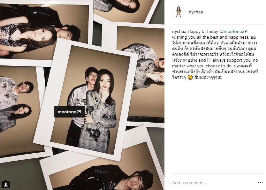
Task: Click the center polaroid of the couple
Action: point(86,100)
